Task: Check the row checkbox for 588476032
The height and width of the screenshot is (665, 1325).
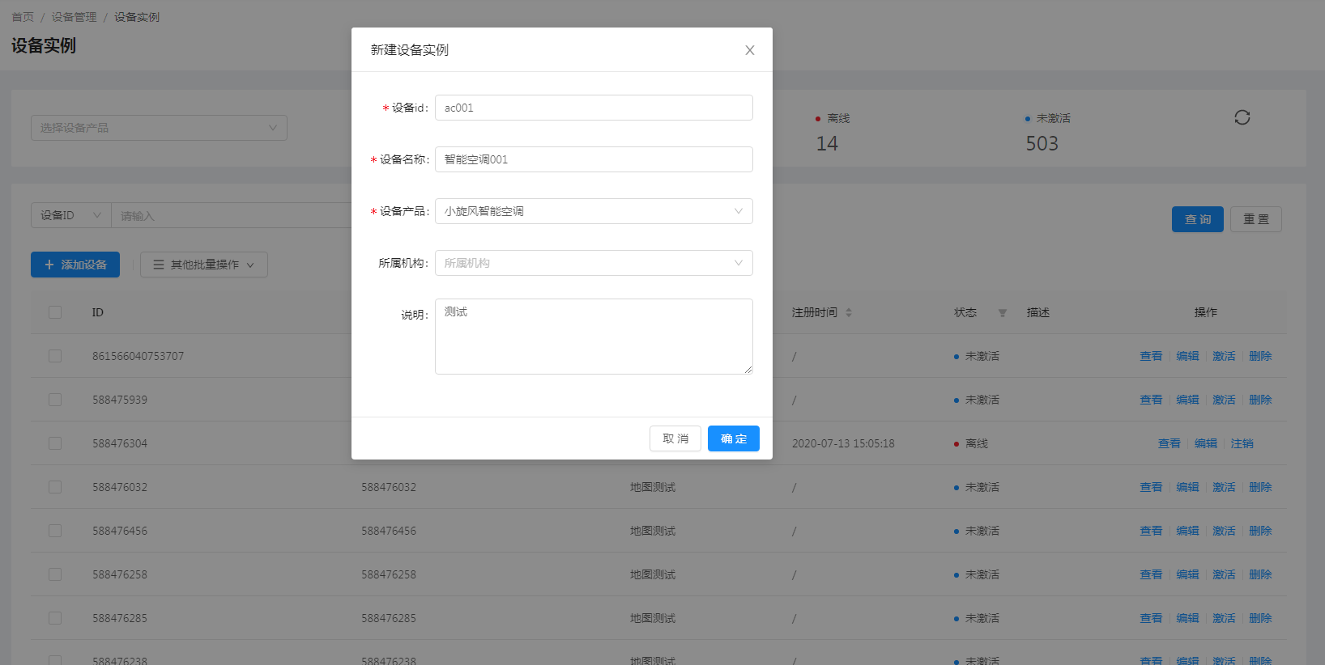Action: [x=55, y=487]
